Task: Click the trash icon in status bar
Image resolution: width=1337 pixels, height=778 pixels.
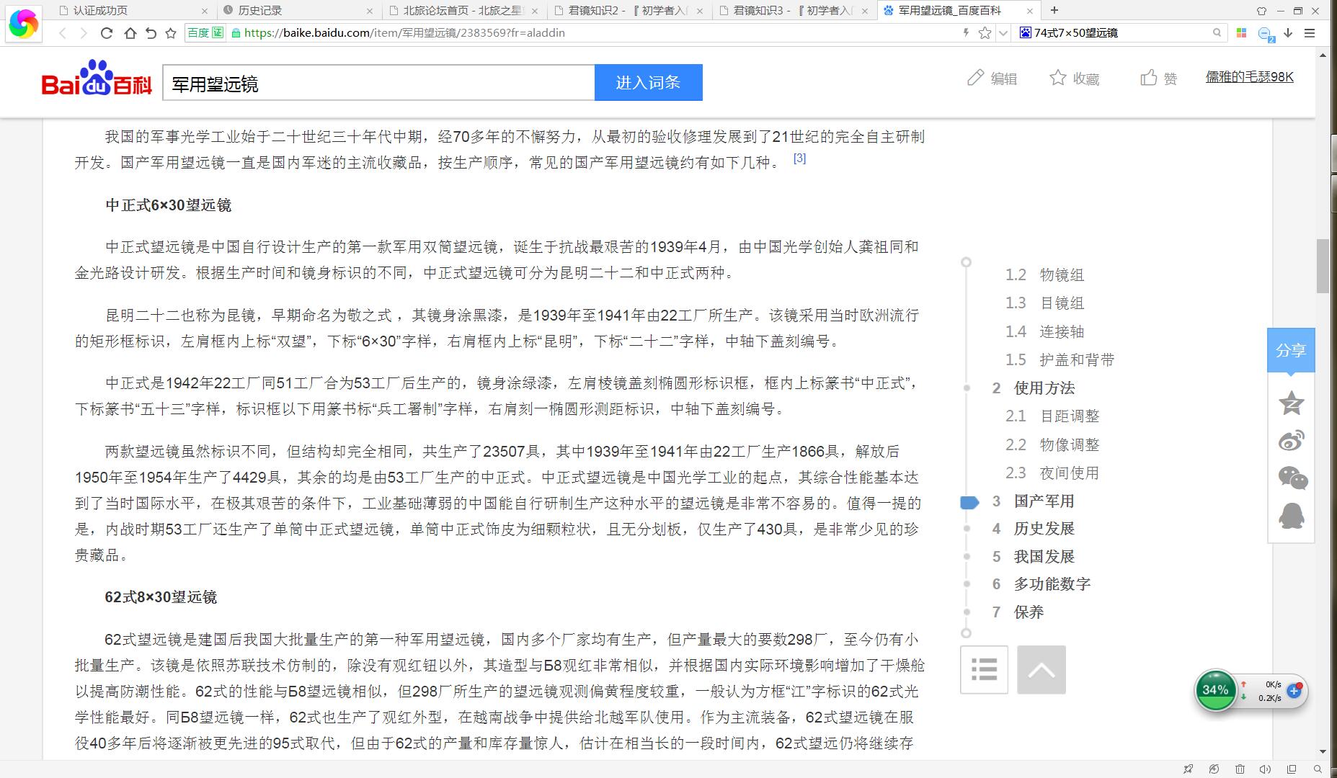Action: point(1240,769)
